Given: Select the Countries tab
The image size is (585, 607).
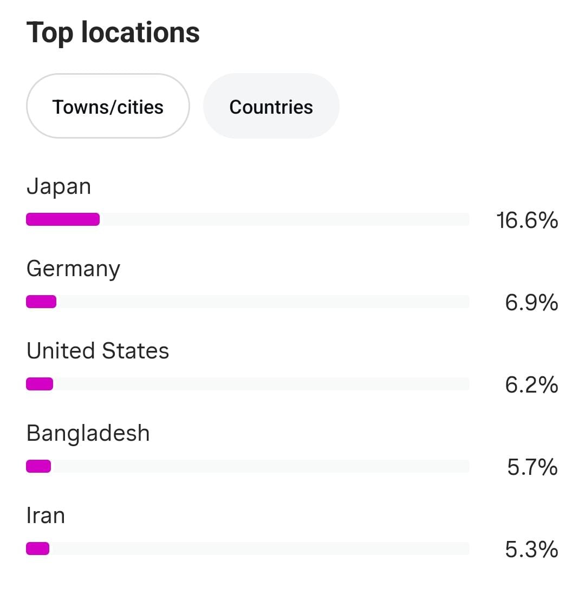Looking at the screenshot, I should tap(271, 107).
